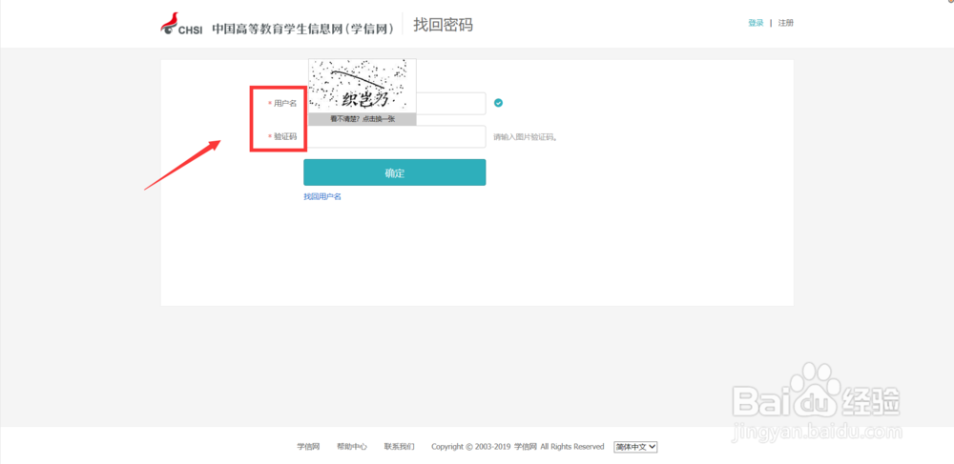Image resolution: width=954 pixels, height=464 pixels.
Task: Open the 登录 login link
Action: 756,23
